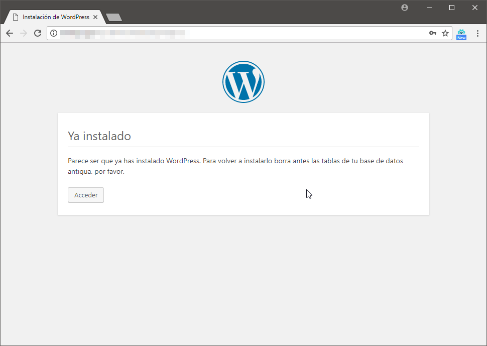The width and height of the screenshot is (487, 346).
Task: Click the forward navigation arrow
Action: click(x=24, y=33)
